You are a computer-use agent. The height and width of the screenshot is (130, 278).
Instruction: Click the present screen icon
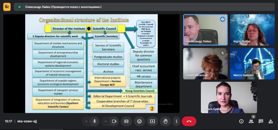(x=152, y=121)
